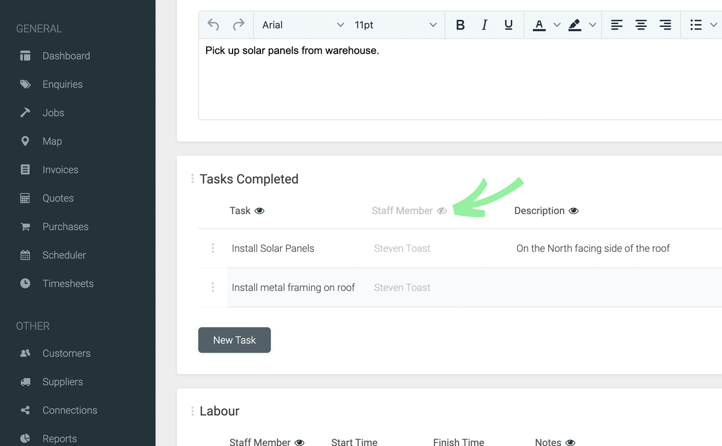
Task: Toggle Labour Notes column visibility
Action: [x=570, y=442]
